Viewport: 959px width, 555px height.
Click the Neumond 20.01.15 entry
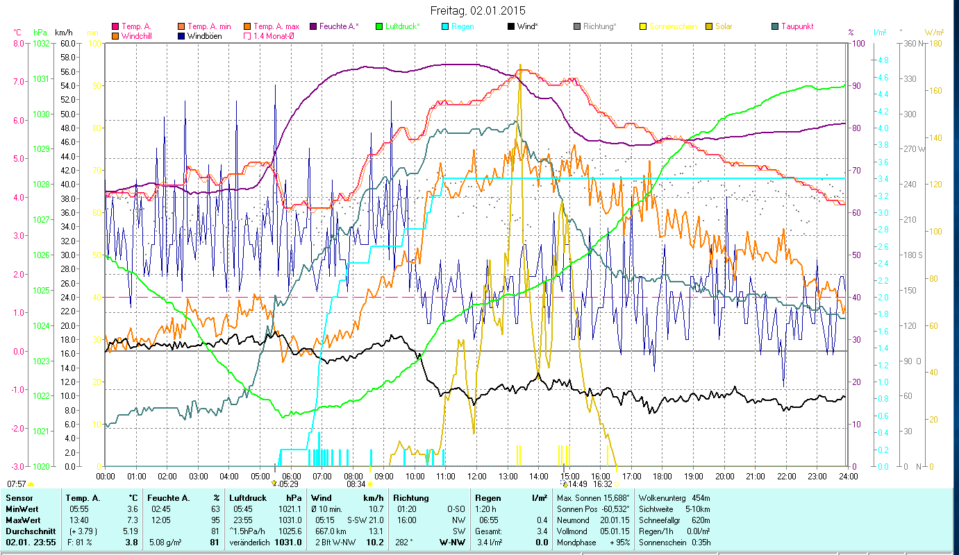[x=594, y=520]
